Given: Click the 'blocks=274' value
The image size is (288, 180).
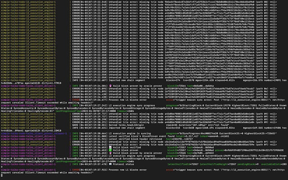Looking at the screenshot, I should tap(173, 80).
